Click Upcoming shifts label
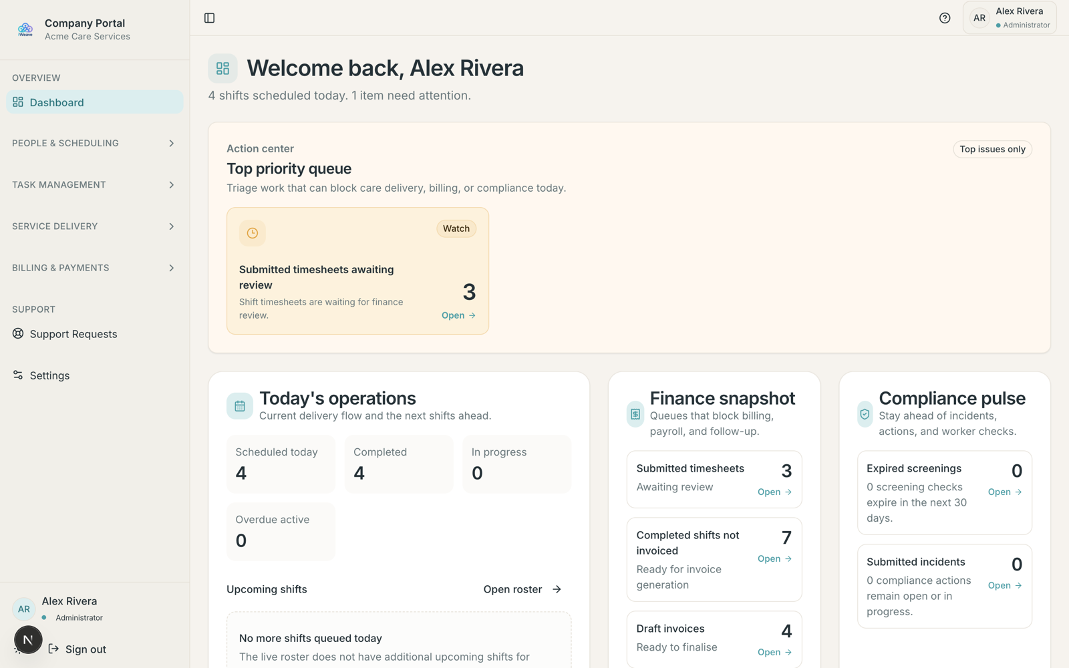1069x668 pixels. click(267, 589)
